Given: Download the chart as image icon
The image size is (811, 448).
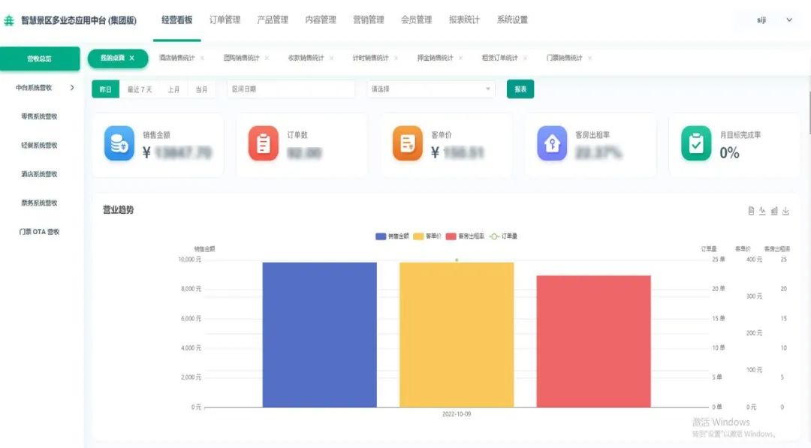Looking at the screenshot, I should (x=785, y=211).
